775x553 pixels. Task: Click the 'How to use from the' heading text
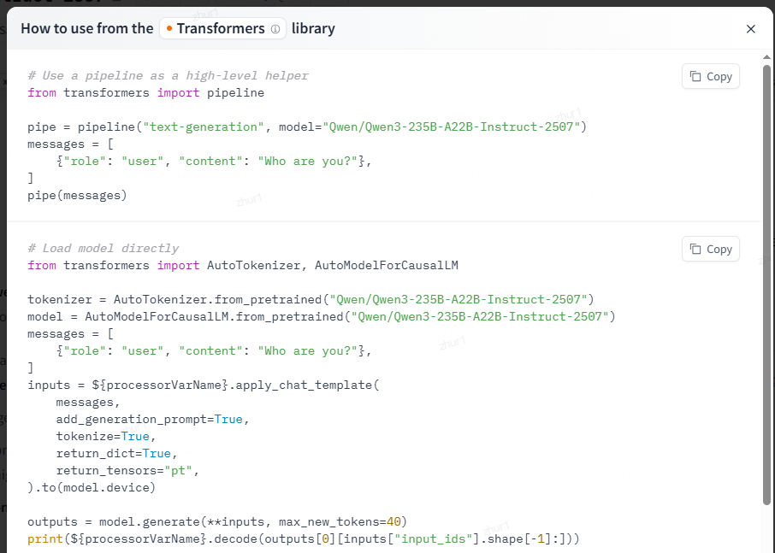click(x=87, y=29)
